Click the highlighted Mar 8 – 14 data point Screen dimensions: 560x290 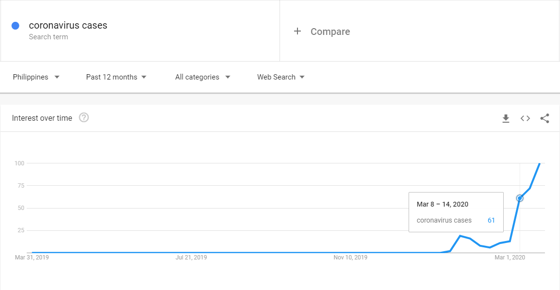point(520,198)
